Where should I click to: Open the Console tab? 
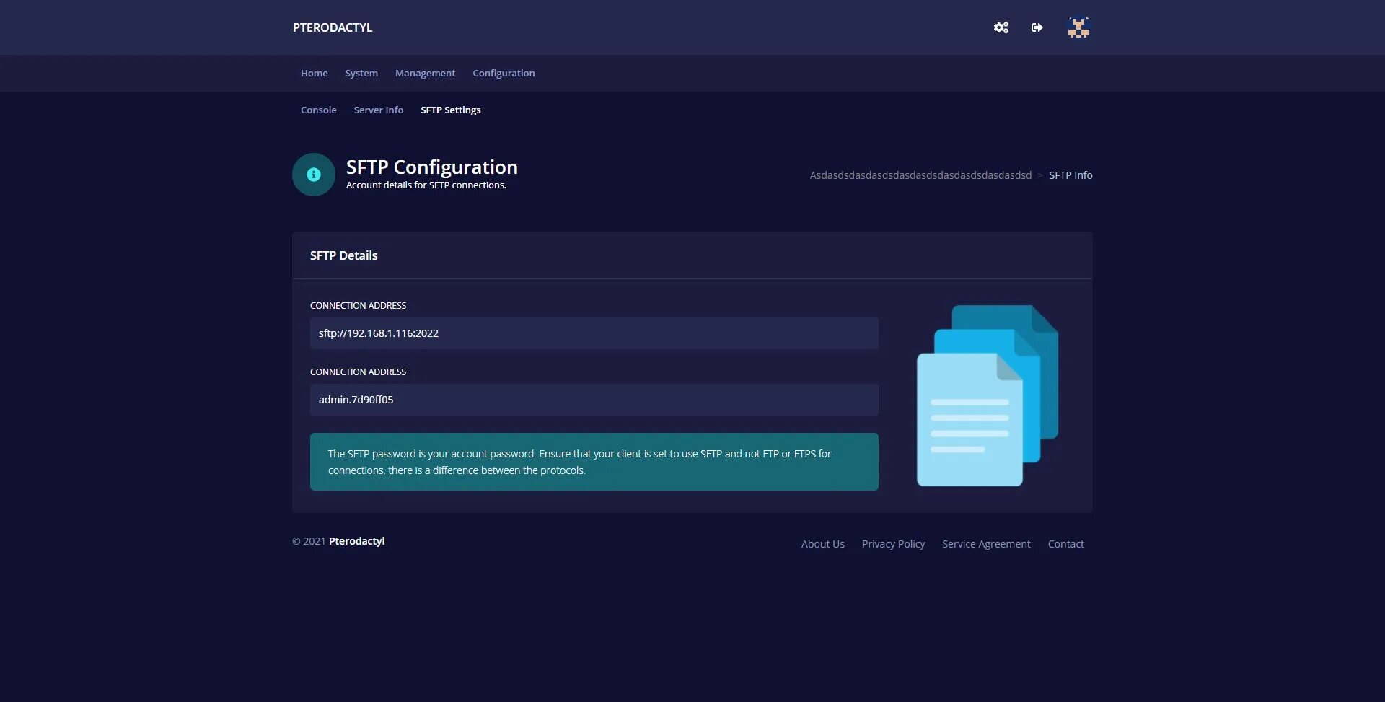click(x=318, y=110)
